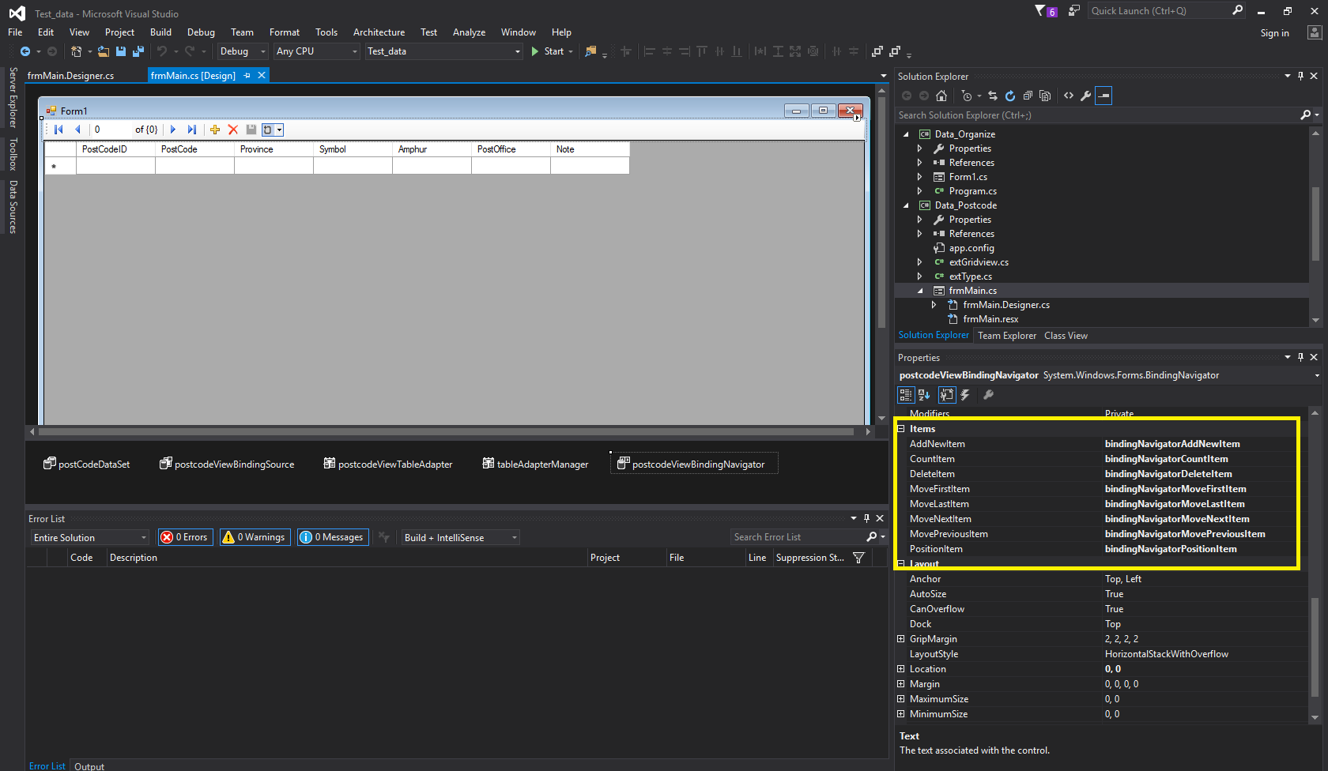Pin the frmMain.cs [Design] tab
This screenshot has width=1328, height=771.
[247, 76]
